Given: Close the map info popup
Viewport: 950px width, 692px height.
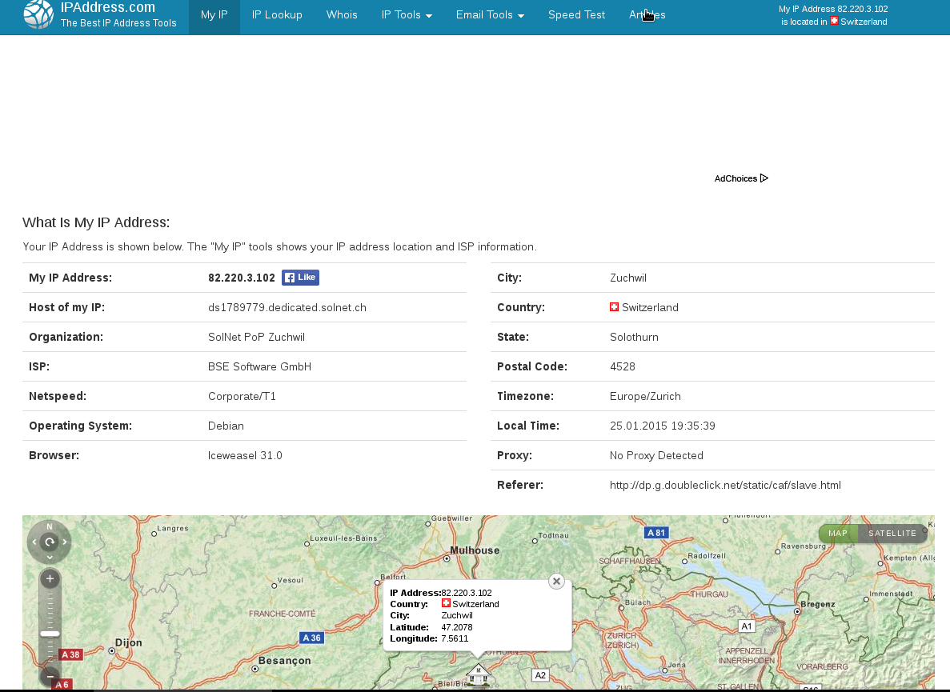Looking at the screenshot, I should point(556,582).
